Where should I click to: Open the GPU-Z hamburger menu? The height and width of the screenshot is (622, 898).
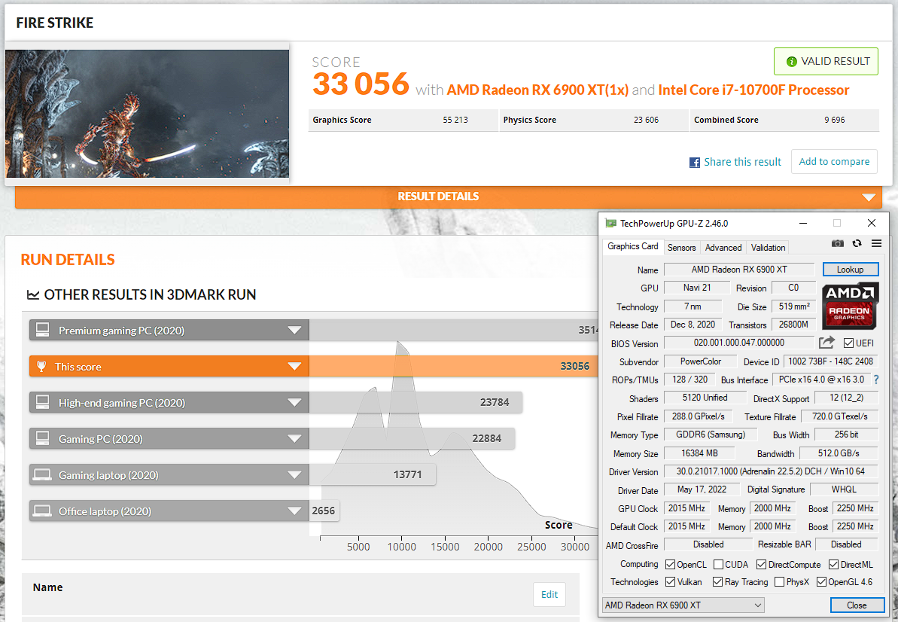point(876,243)
